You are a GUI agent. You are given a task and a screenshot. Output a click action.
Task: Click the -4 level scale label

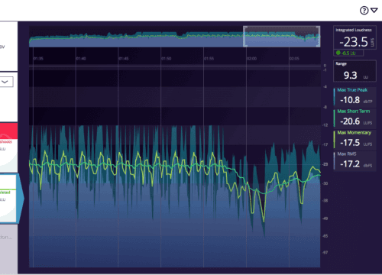point(325,87)
